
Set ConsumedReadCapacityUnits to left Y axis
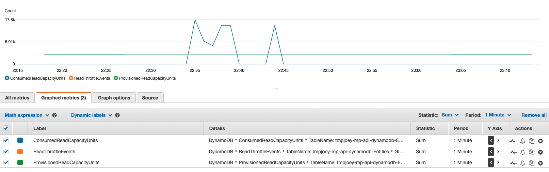(491, 140)
